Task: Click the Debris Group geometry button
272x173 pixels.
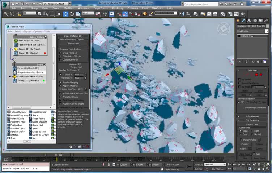Action: click(73, 44)
